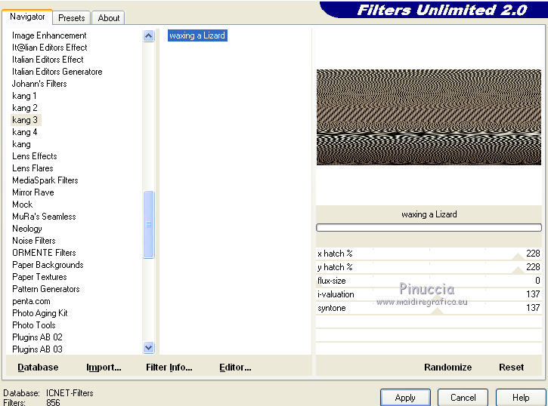Click the y hatch % slider
Viewport: 548px width, 406px height.
[429, 267]
